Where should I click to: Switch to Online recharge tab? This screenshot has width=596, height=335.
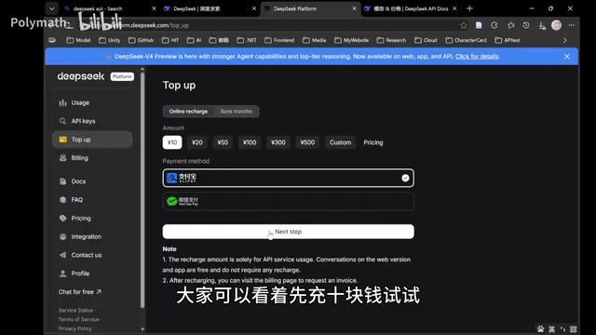coord(188,112)
